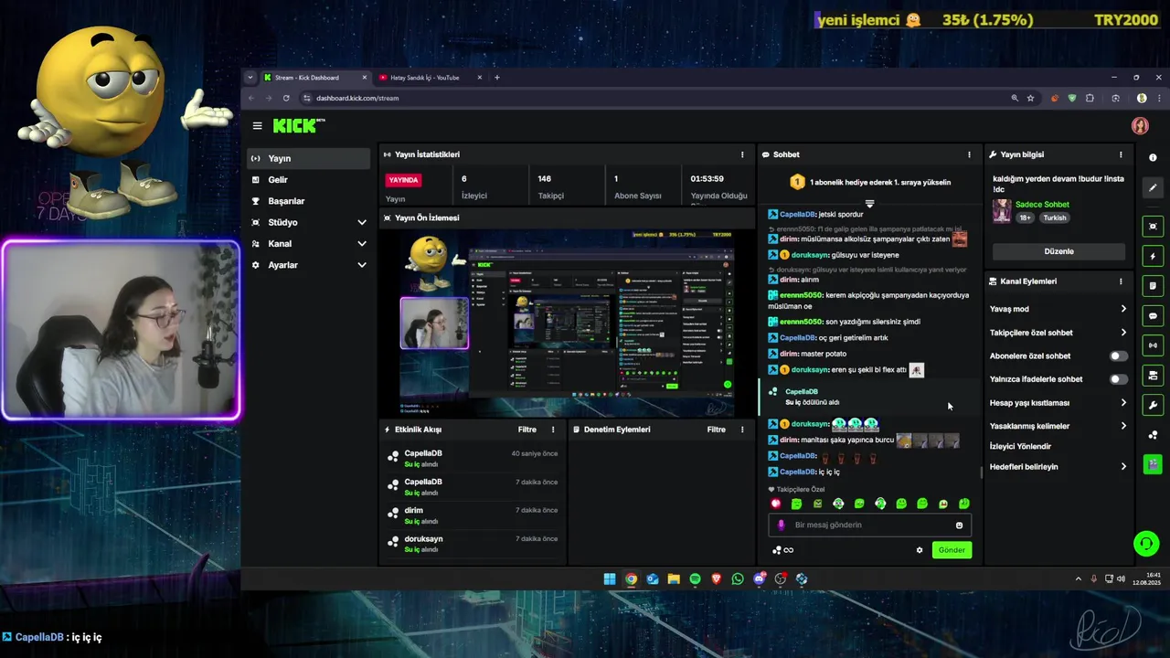The image size is (1170, 658).
Task: Bookmark this page with star icon
Action: (x=1030, y=98)
